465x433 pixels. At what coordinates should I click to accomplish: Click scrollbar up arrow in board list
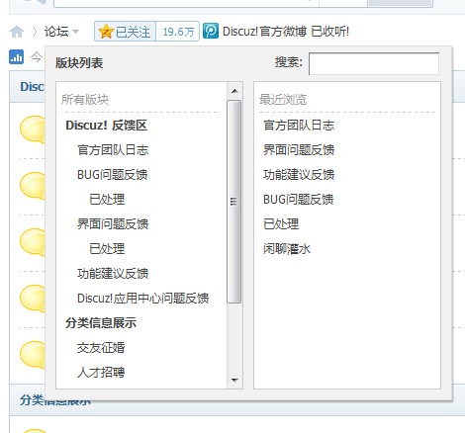tap(234, 91)
